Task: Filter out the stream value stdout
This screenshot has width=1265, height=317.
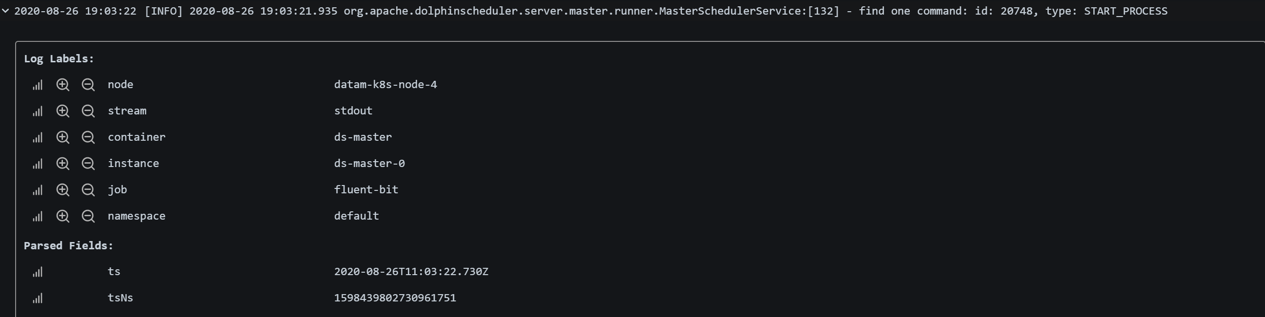Action: click(x=88, y=111)
